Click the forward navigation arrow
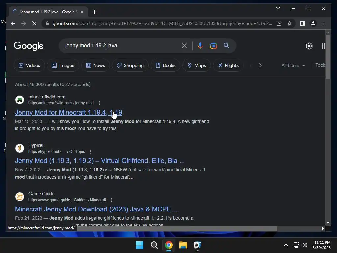 [x=24, y=23]
